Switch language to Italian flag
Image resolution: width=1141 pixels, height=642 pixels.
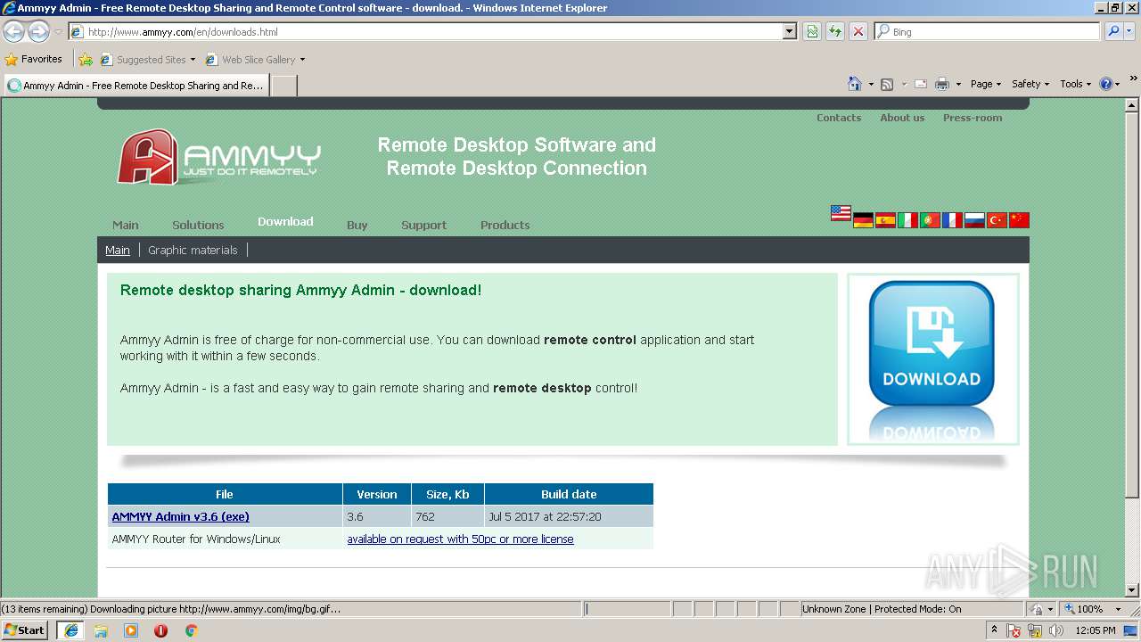click(907, 220)
